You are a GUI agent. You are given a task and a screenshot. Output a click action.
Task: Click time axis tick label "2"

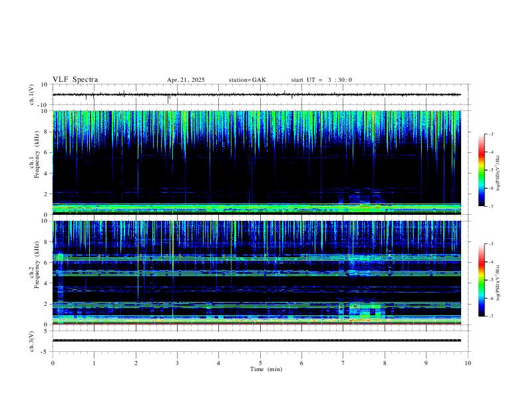point(136,363)
